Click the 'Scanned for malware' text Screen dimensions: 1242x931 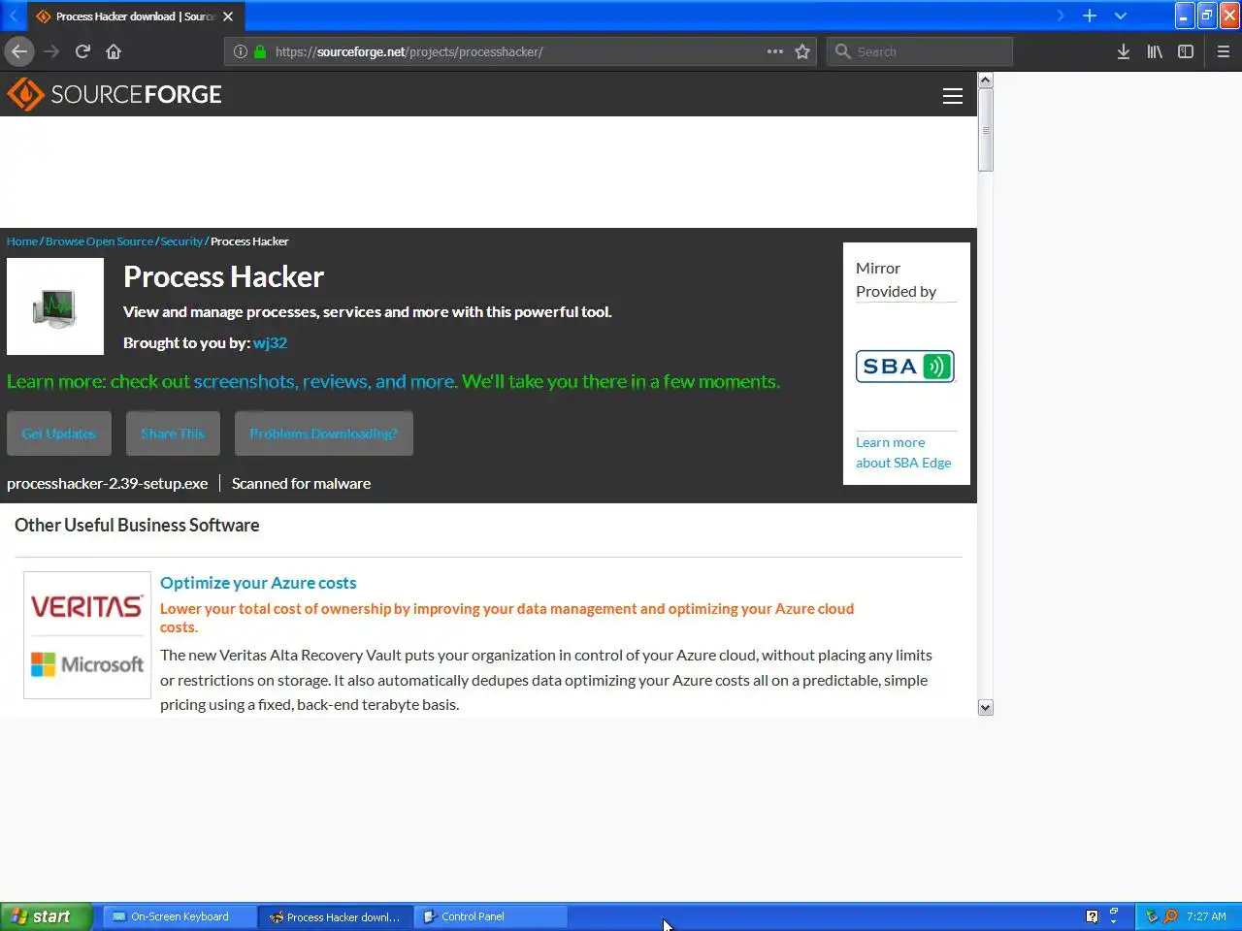[x=301, y=483]
